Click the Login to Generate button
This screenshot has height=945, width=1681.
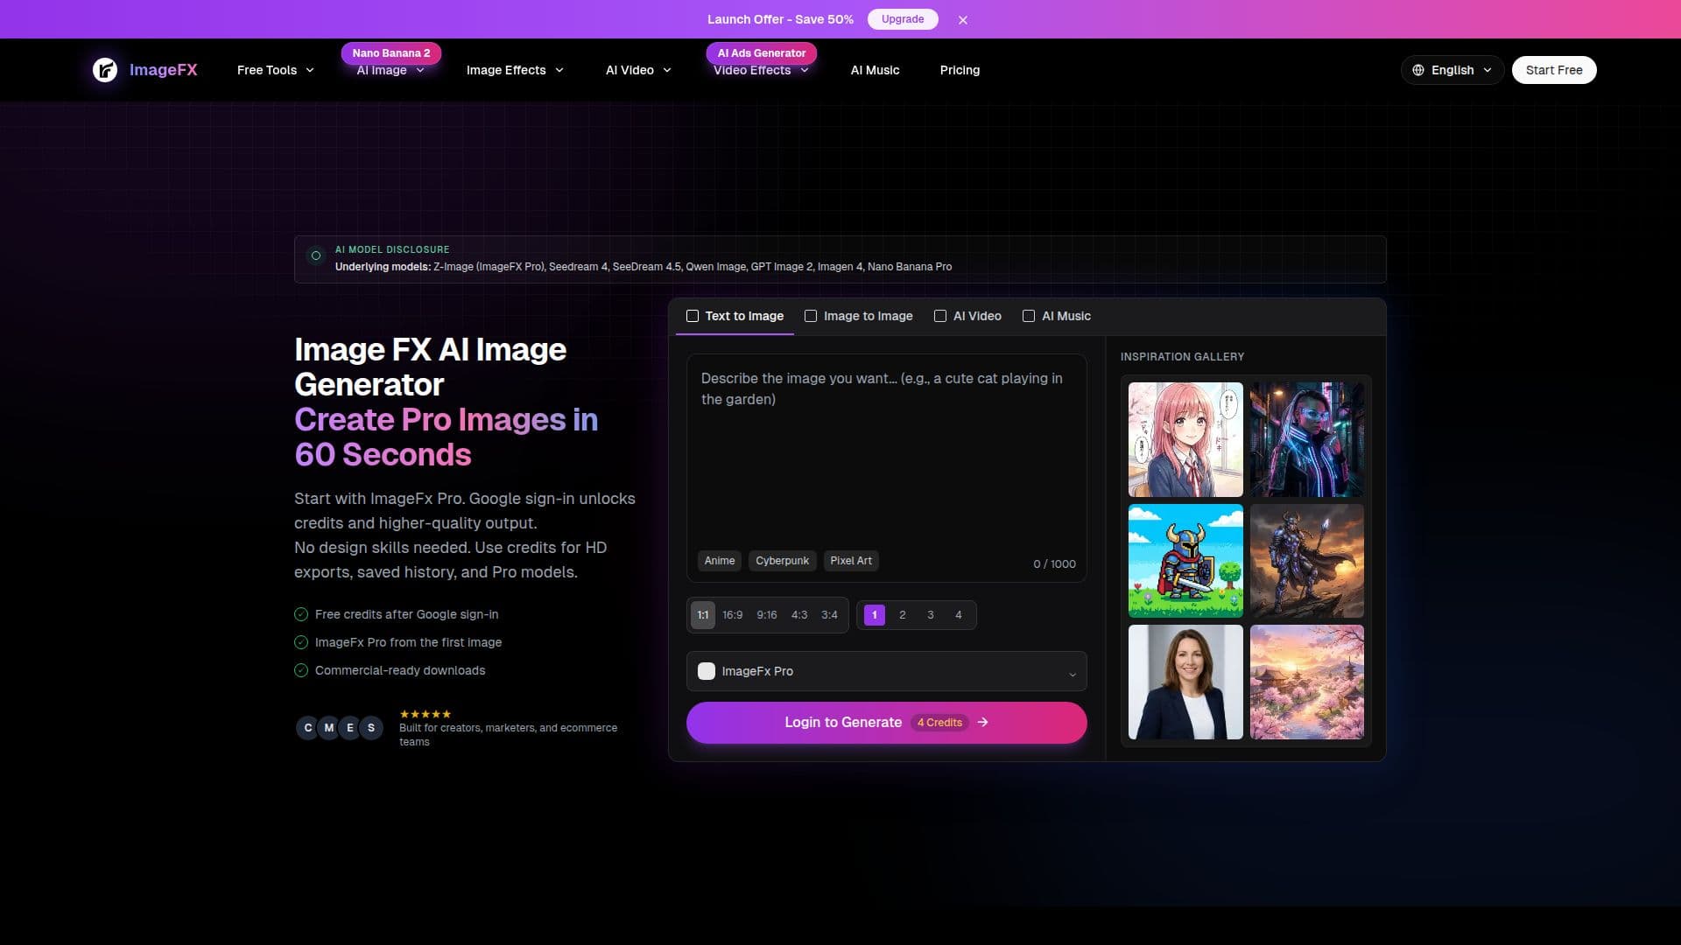pyautogui.click(x=887, y=723)
